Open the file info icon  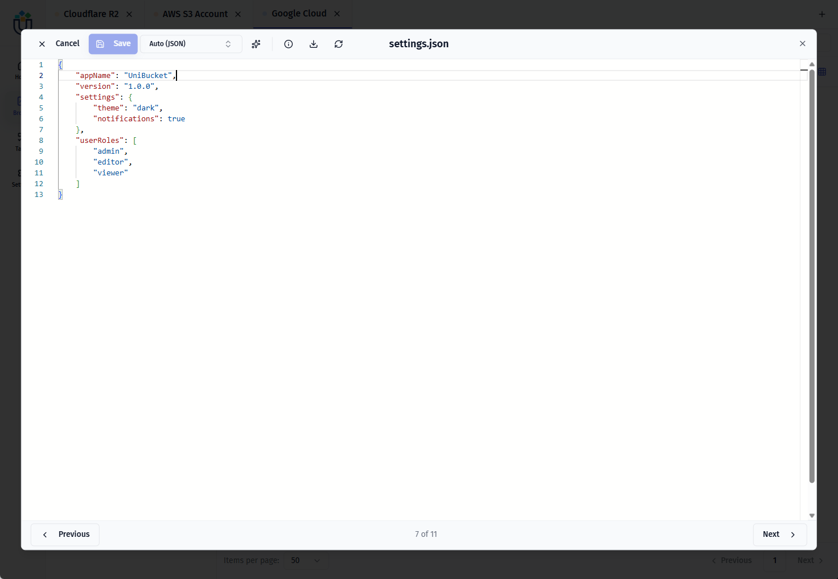(x=288, y=44)
